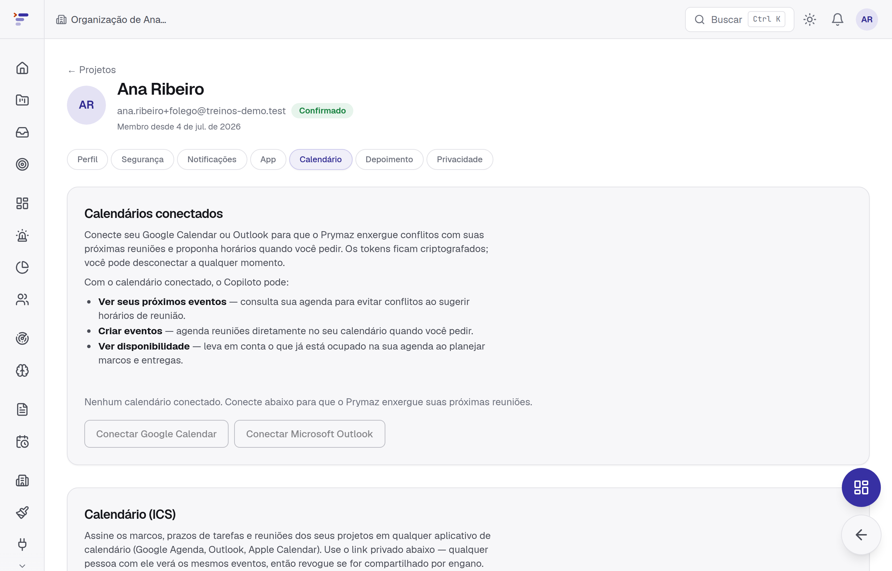The width and height of the screenshot is (892, 571).
Task: Open the people team icon
Action: coord(22,299)
